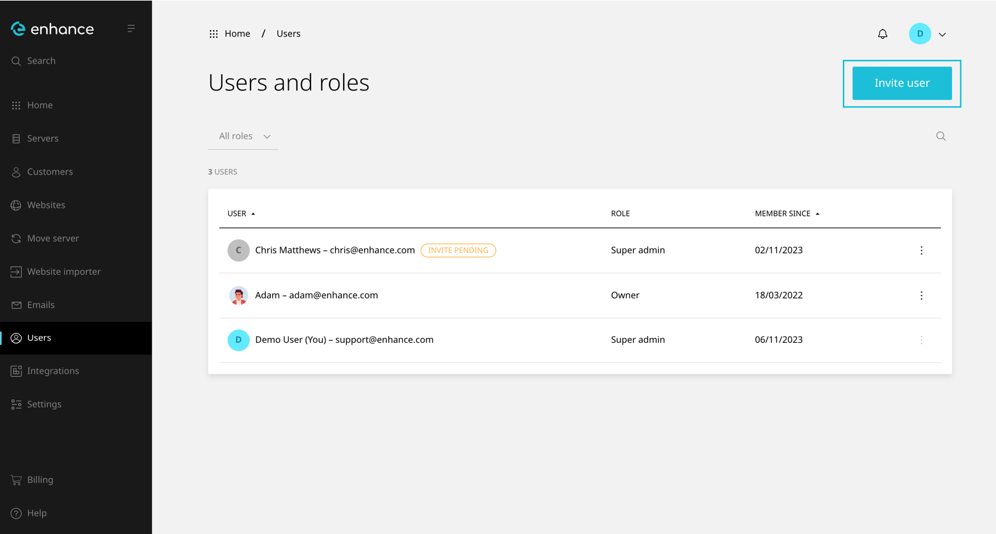Viewport: 996px width, 534px height.
Task: Click the Invite user button
Action: point(902,83)
